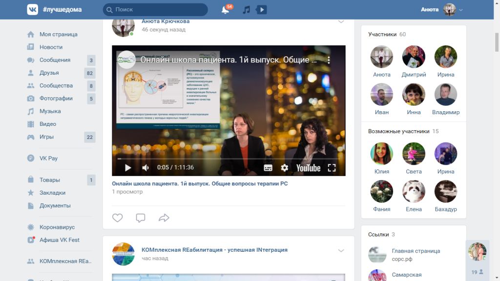Image resolution: width=500 pixels, height=281 pixels.
Task: Expand options for КОМплексная РЕабилитация post
Action: (x=341, y=250)
